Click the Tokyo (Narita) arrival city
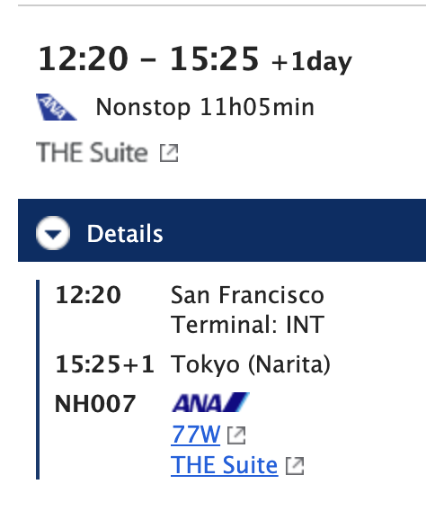Screen dimensions: 426x520 251,364
